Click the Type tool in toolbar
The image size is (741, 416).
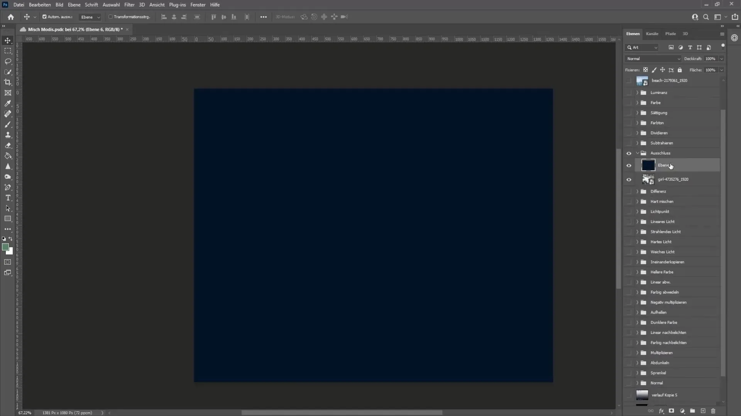(x=8, y=198)
